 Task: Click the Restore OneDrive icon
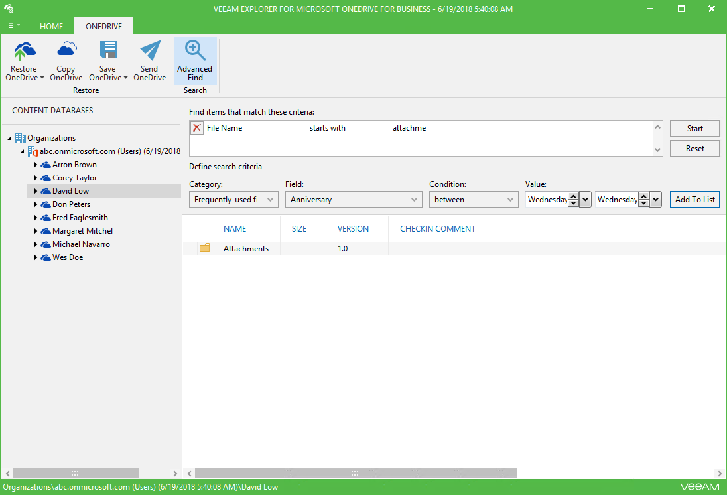click(24, 51)
